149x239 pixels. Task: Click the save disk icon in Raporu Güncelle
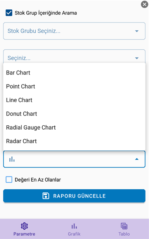(46, 196)
